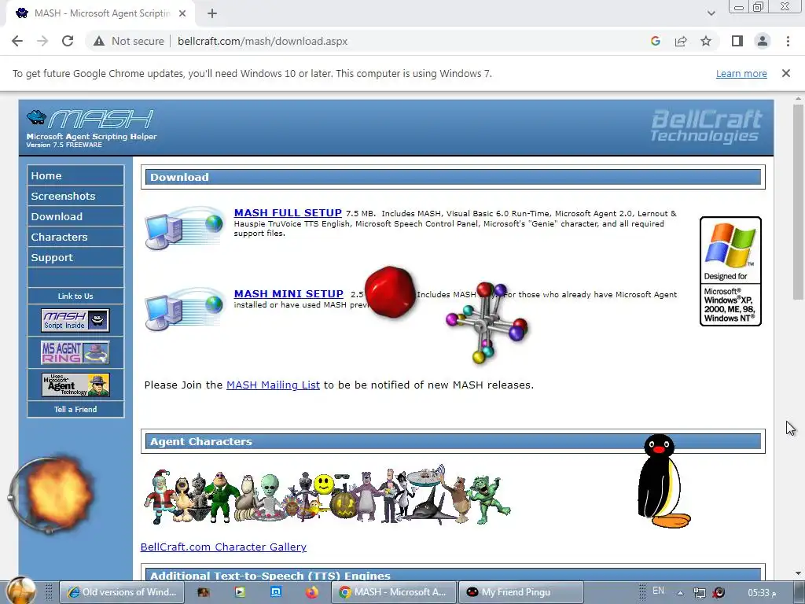Open Download in the sidebar menu
Image resolution: width=805 pixels, height=604 pixels.
tap(75, 217)
